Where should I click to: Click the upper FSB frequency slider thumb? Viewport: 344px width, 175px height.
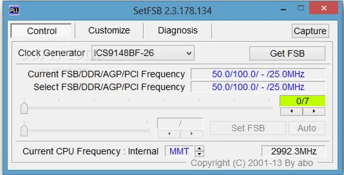[x=24, y=108]
